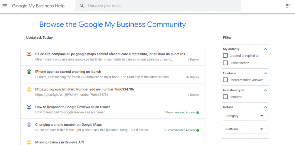Click the purple avatar beside Changing a phone number
295x145 pixels.
coord(29,125)
